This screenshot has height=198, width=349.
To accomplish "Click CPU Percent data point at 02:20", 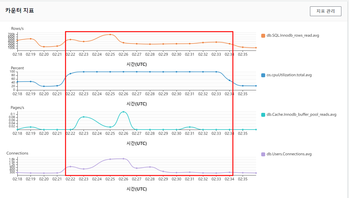I will [44, 86].
